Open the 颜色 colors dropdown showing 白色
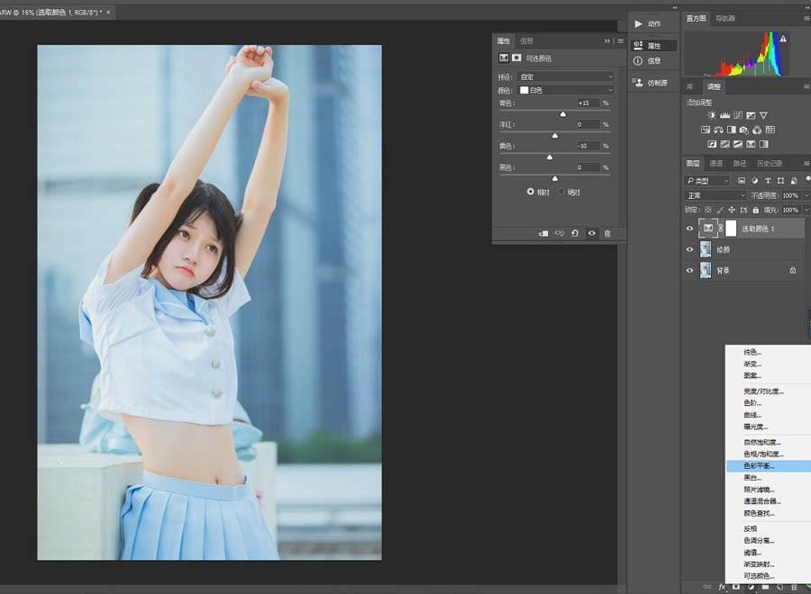811x594 pixels. pyautogui.click(x=566, y=90)
